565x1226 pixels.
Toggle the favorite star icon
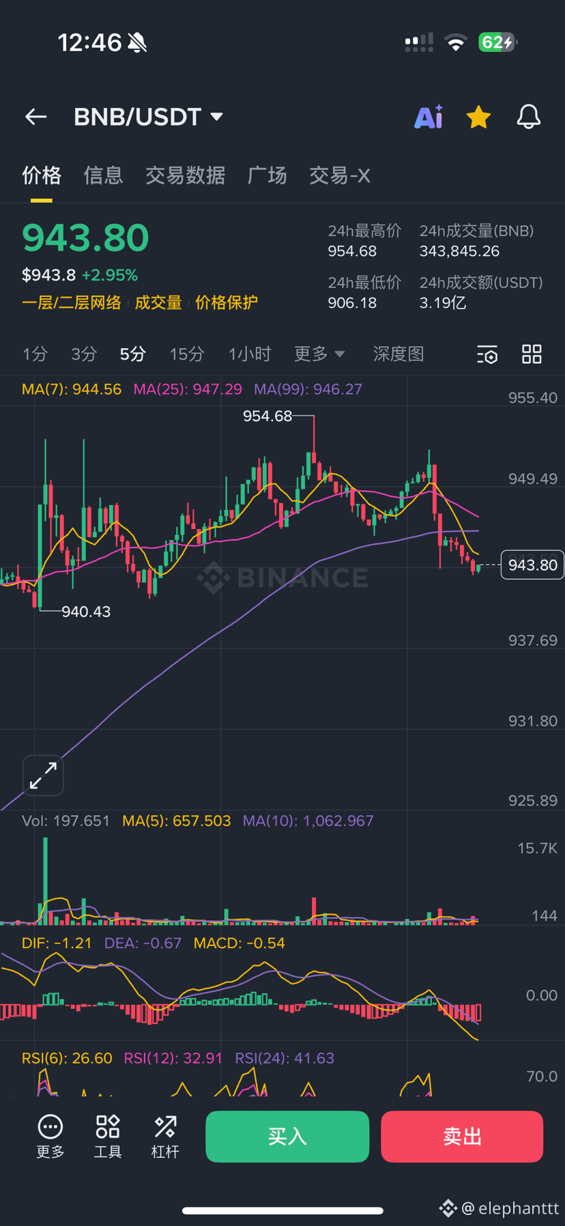point(478,117)
